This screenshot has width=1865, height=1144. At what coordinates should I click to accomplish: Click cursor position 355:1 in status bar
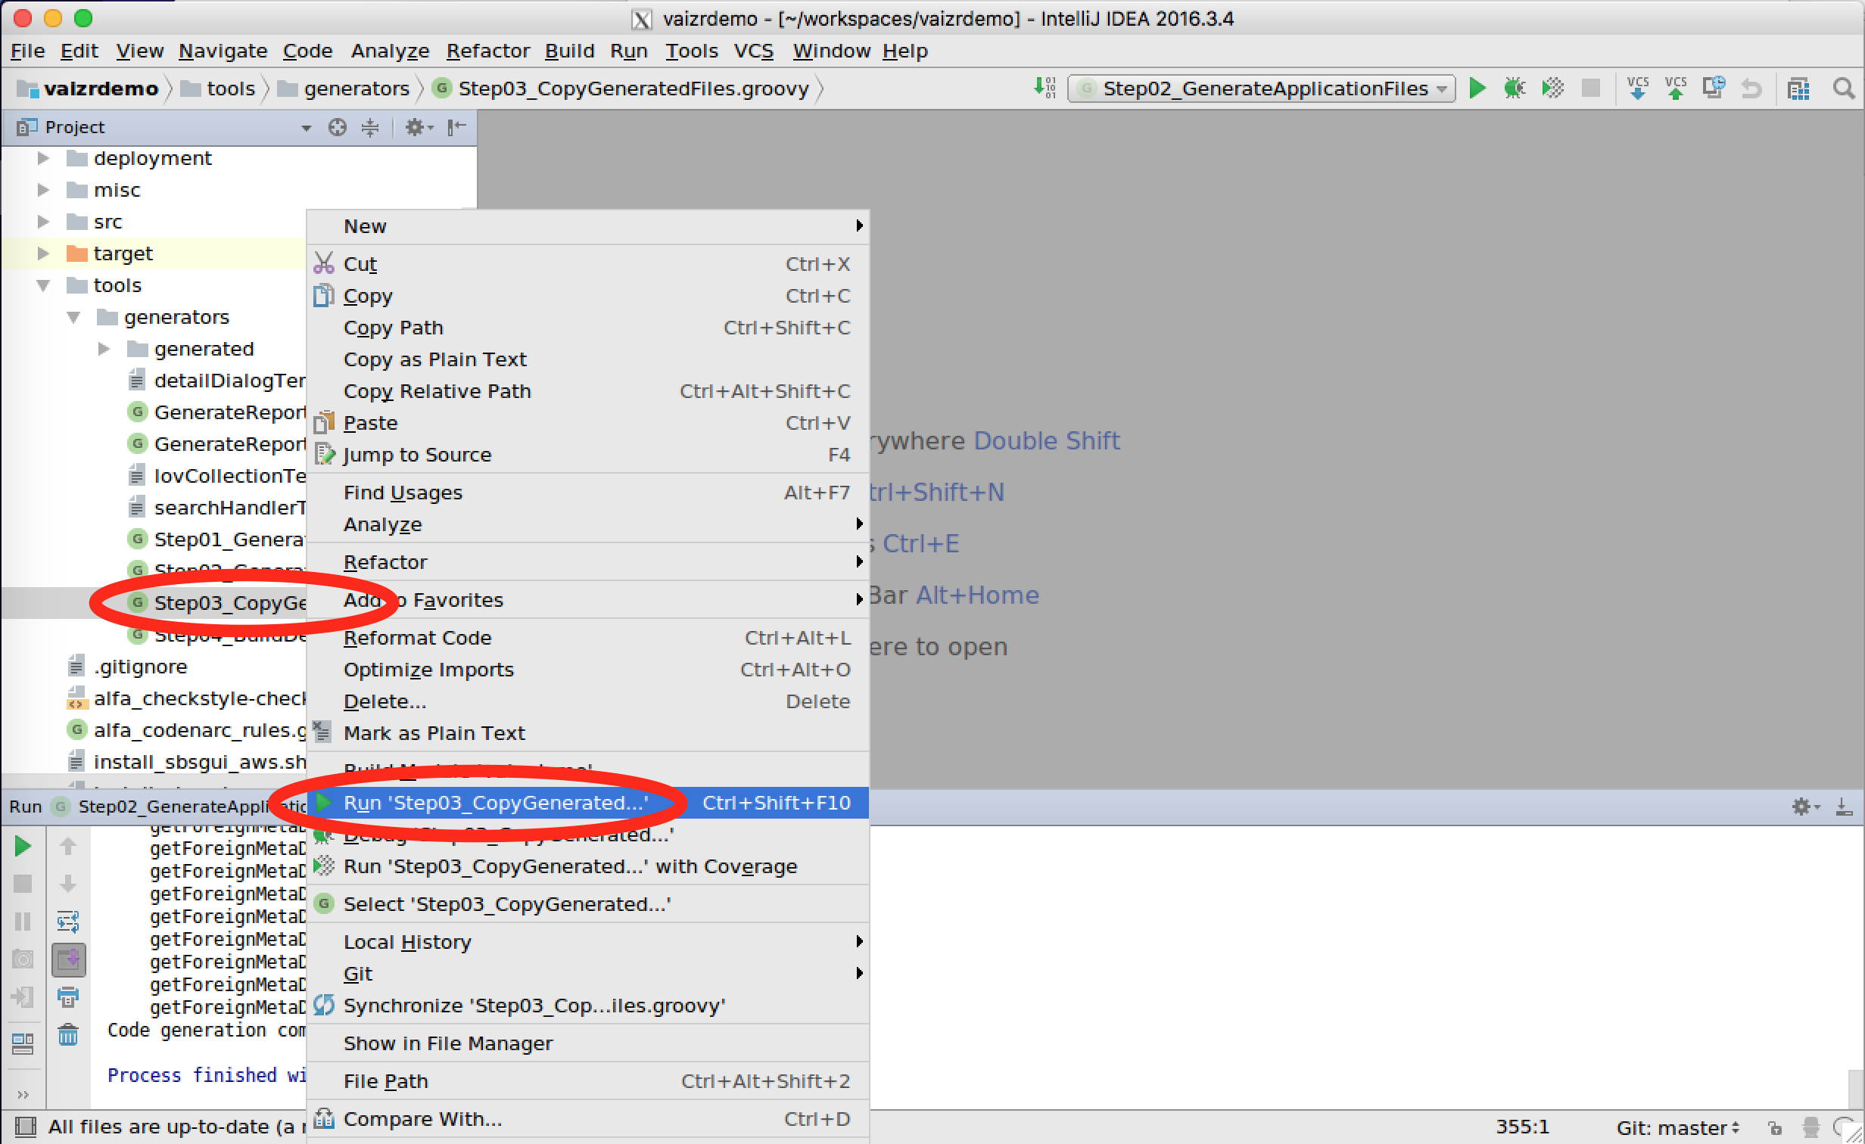(x=1522, y=1127)
